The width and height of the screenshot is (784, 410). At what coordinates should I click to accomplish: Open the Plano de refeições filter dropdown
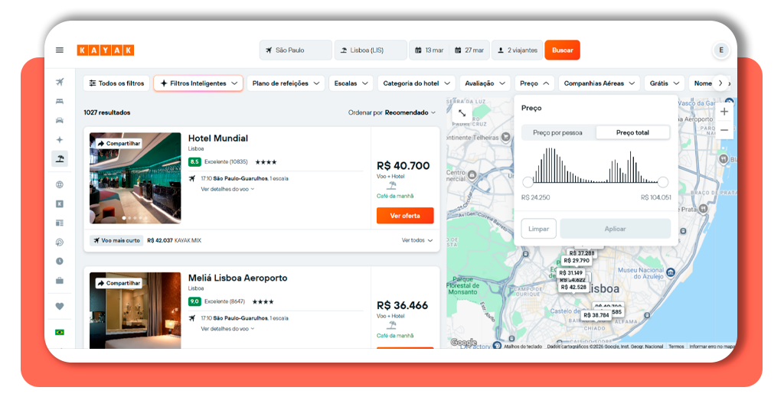pos(286,83)
